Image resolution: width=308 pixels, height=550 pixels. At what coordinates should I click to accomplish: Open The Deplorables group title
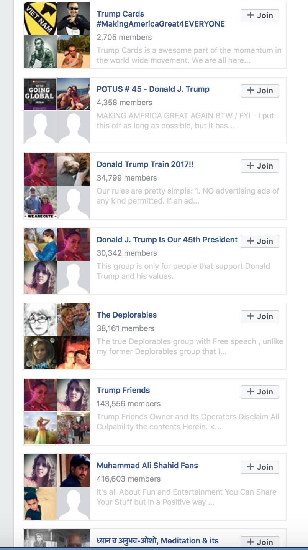pyautogui.click(x=127, y=315)
